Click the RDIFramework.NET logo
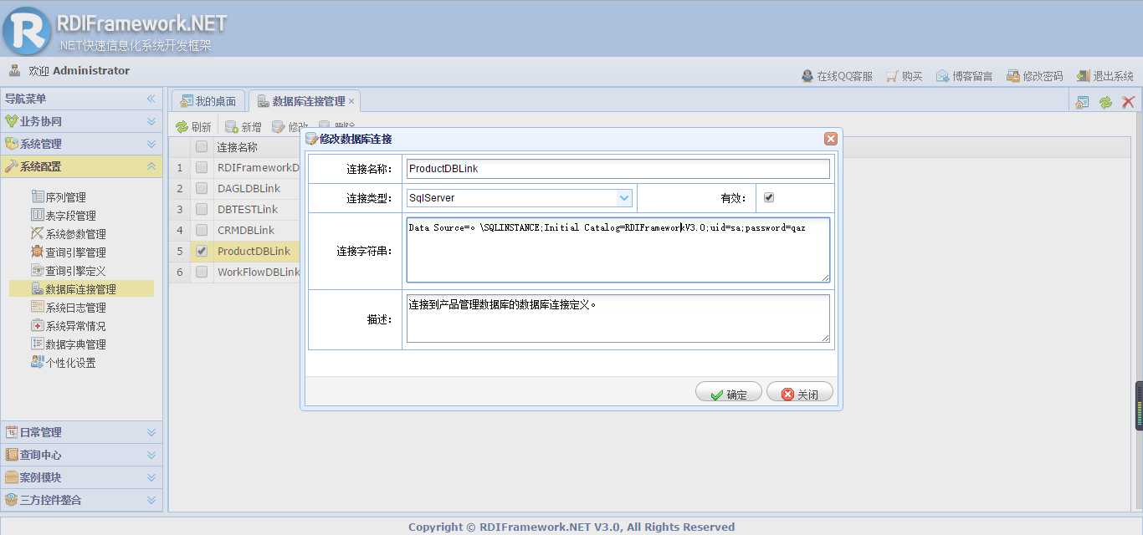Image resolution: width=1143 pixels, height=535 pixels. point(26,30)
